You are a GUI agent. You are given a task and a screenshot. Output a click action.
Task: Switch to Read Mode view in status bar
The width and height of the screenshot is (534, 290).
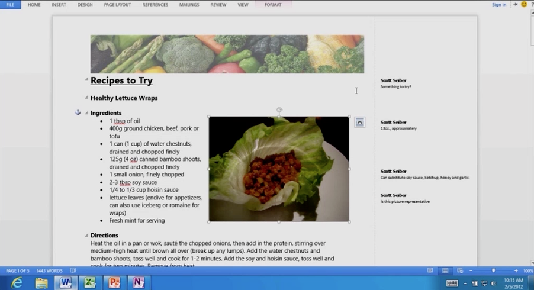point(430,270)
